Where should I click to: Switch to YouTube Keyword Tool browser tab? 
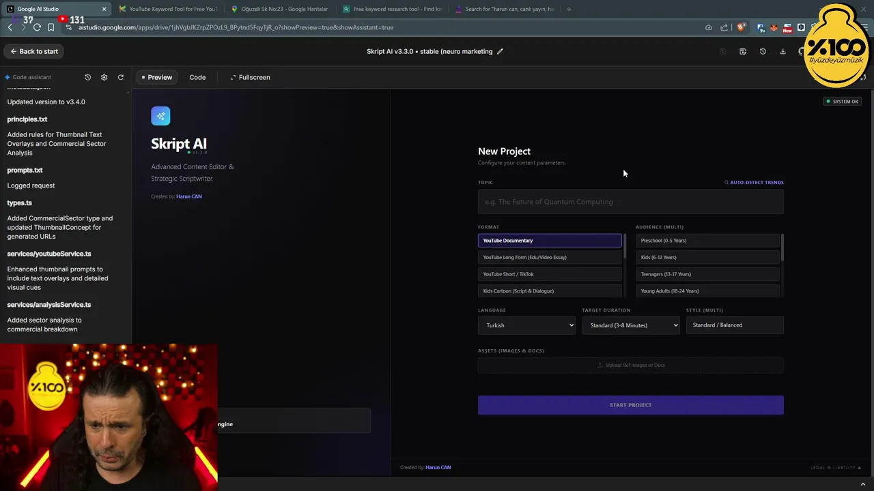167,9
